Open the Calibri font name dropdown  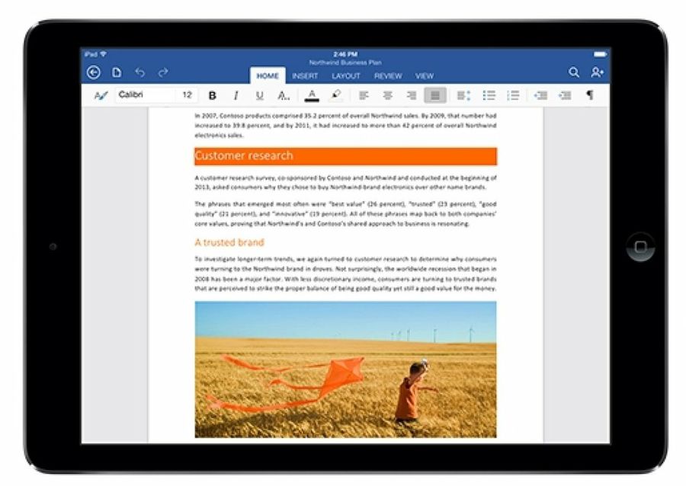145,96
